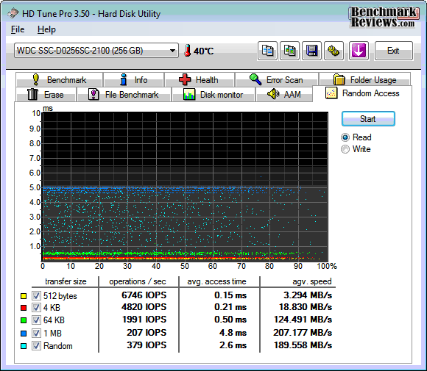
Task: Uncheck the Random transfer size checkbox
Action: [36, 346]
